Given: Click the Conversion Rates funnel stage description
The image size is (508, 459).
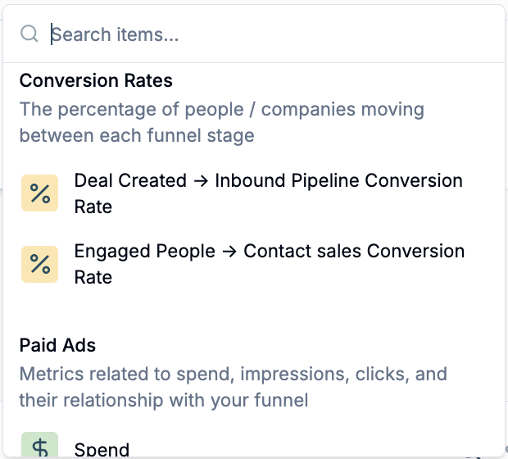Looking at the screenshot, I should click(x=222, y=122).
